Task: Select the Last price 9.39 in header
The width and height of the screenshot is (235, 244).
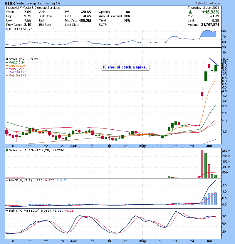Action: 216,20
